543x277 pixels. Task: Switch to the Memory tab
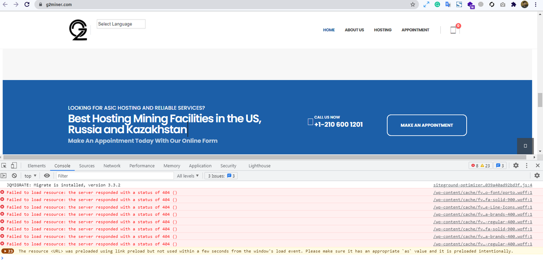point(172,165)
